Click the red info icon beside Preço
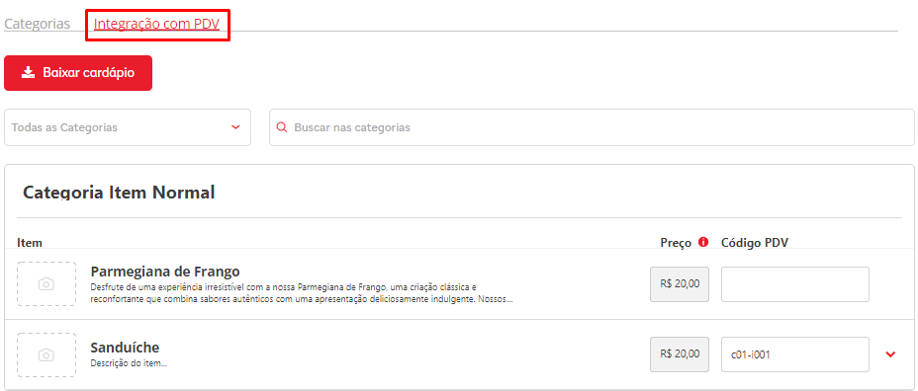The width and height of the screenshot is (918, 391). pyautogui.click(x=703, y=242)
